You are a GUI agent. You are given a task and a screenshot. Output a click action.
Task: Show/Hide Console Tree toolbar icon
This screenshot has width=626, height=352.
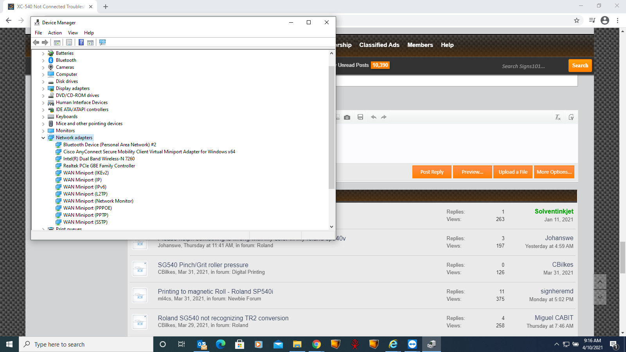pos(57,42)
